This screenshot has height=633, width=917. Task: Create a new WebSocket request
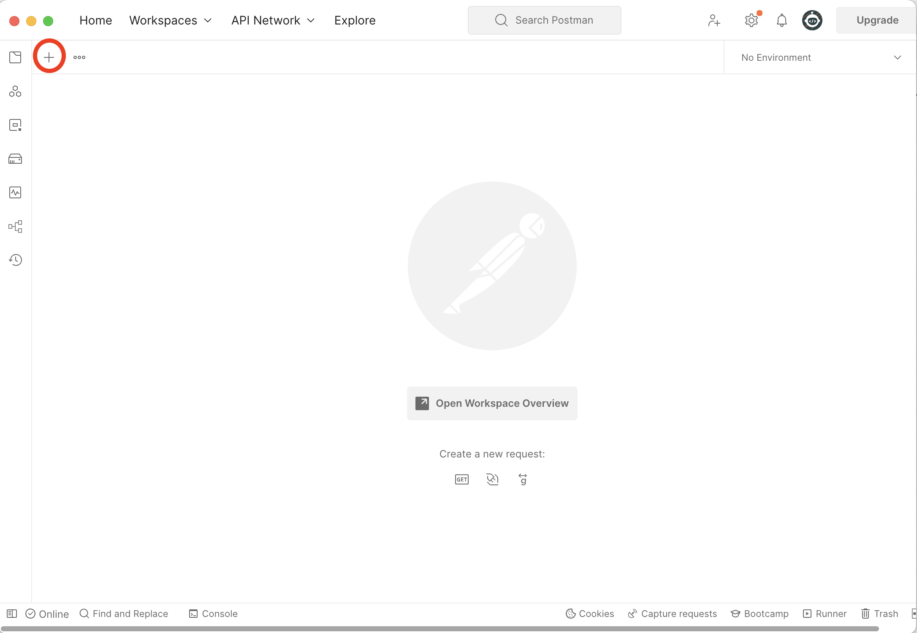pos(492,479)
